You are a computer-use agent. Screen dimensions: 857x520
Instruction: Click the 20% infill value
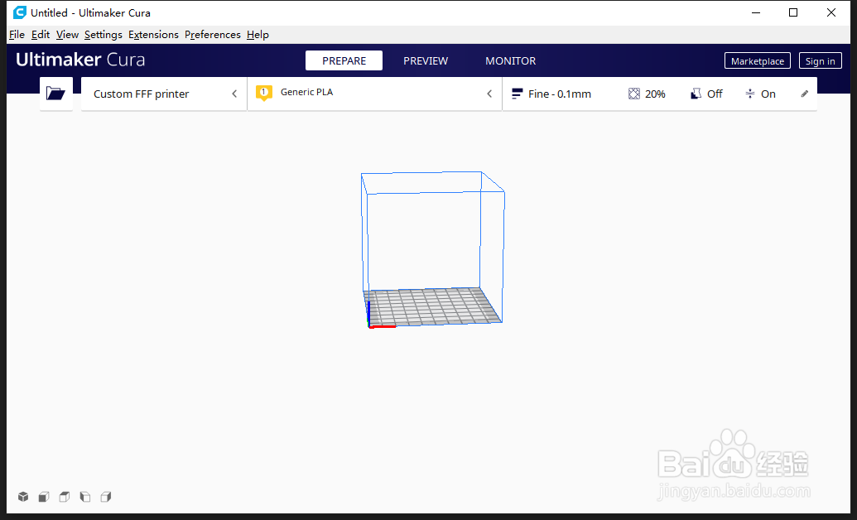[655, 94]
